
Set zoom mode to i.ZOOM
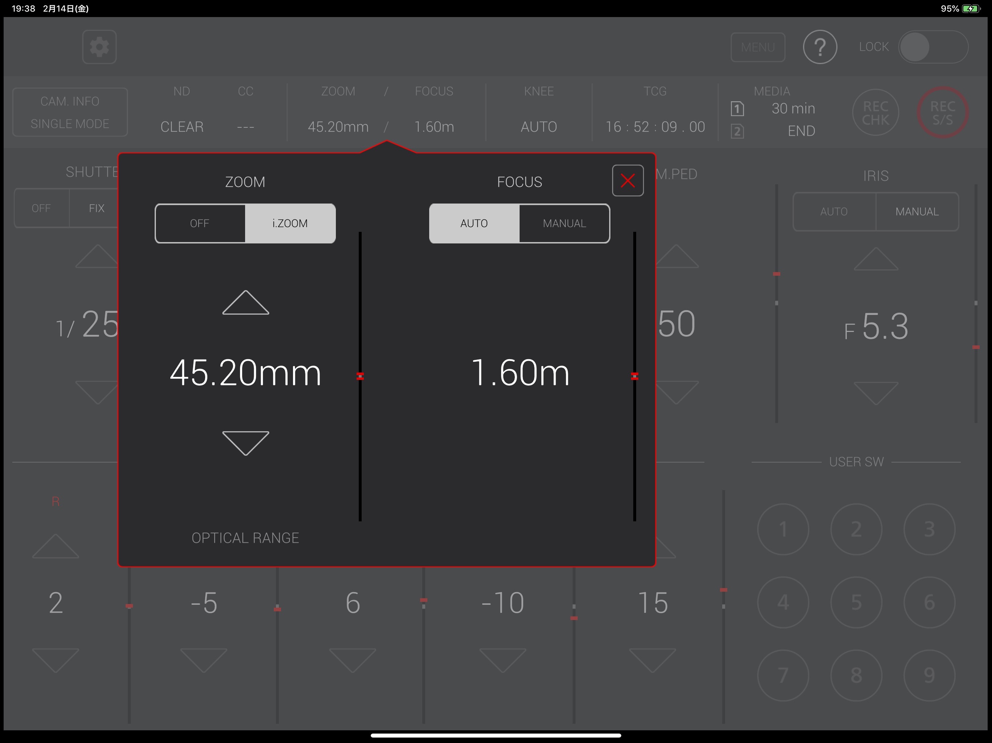(290, 223)
